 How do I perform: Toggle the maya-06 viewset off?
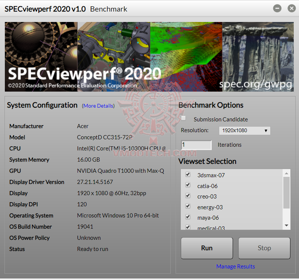point(188,216)
